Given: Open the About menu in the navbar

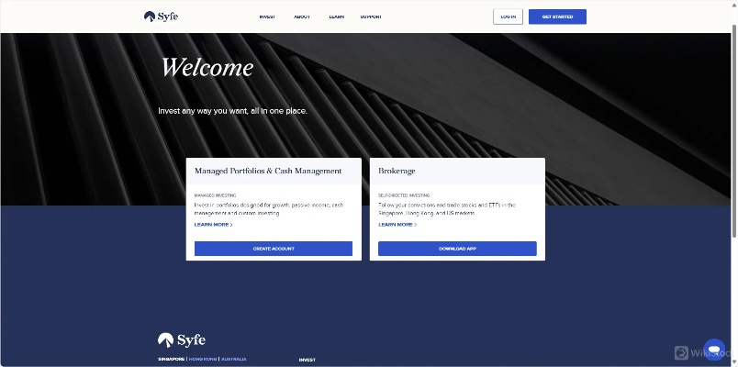Looking at the screenshot, I should coord(302,17).
